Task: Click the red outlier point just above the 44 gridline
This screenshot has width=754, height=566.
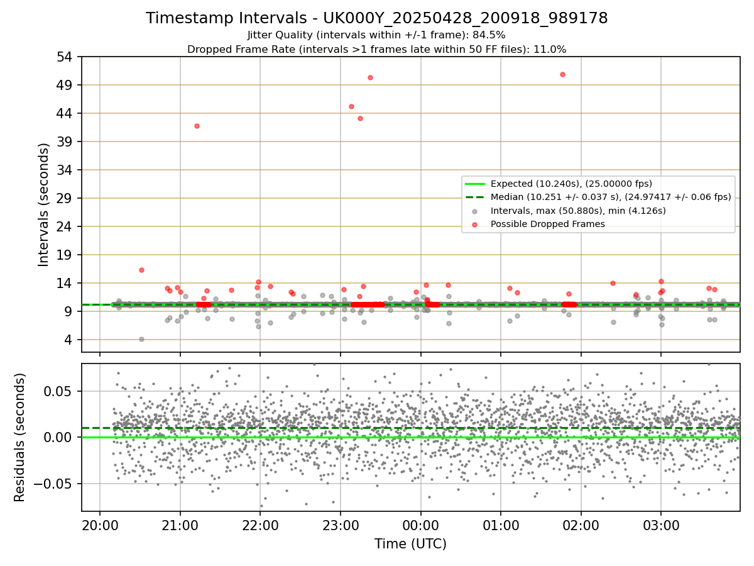Action: [351, 106]
